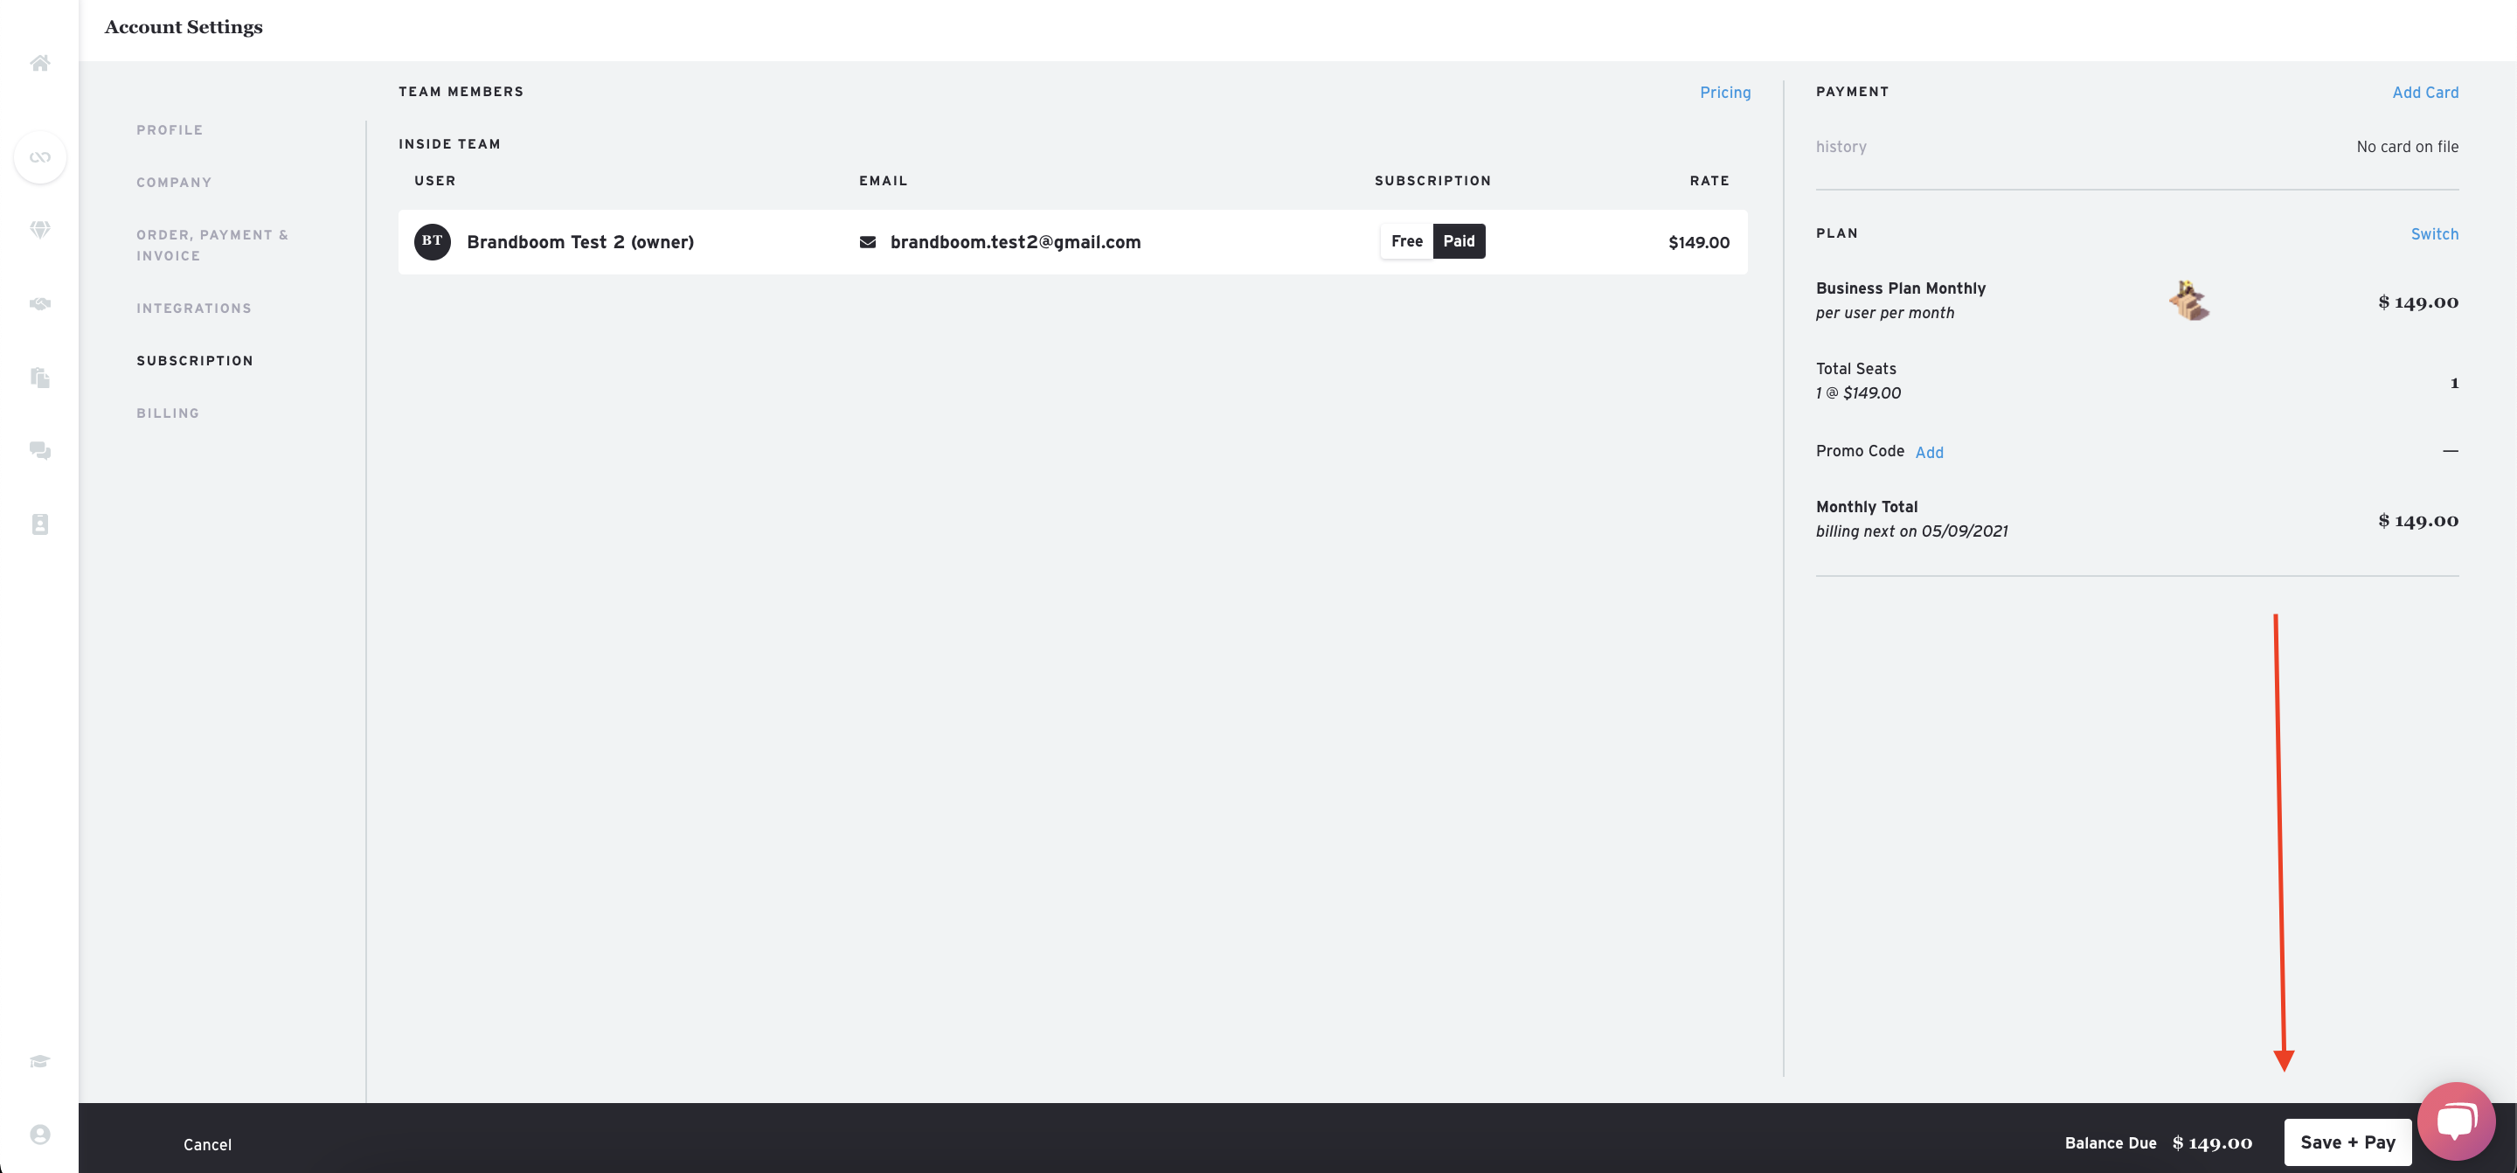Click the Account Settings page title

click(184, 27)
